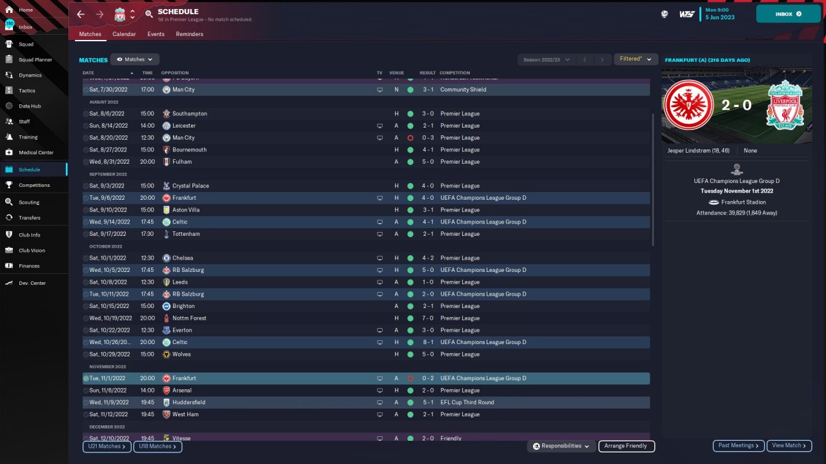Click the View Match button
The image size is (826, 464).
click(790, 445)
